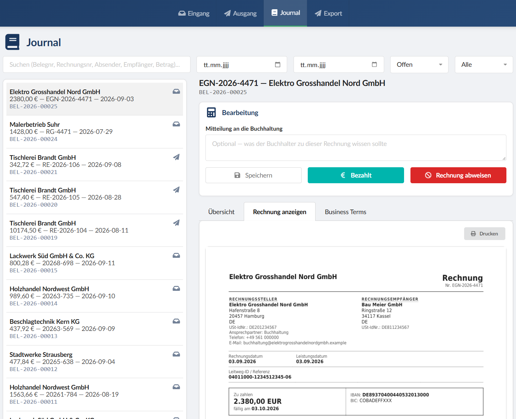Select Stadtwerke Strausberg journal entry
The width and height of the screenshot is (516, 419).
tap(95, 362)
